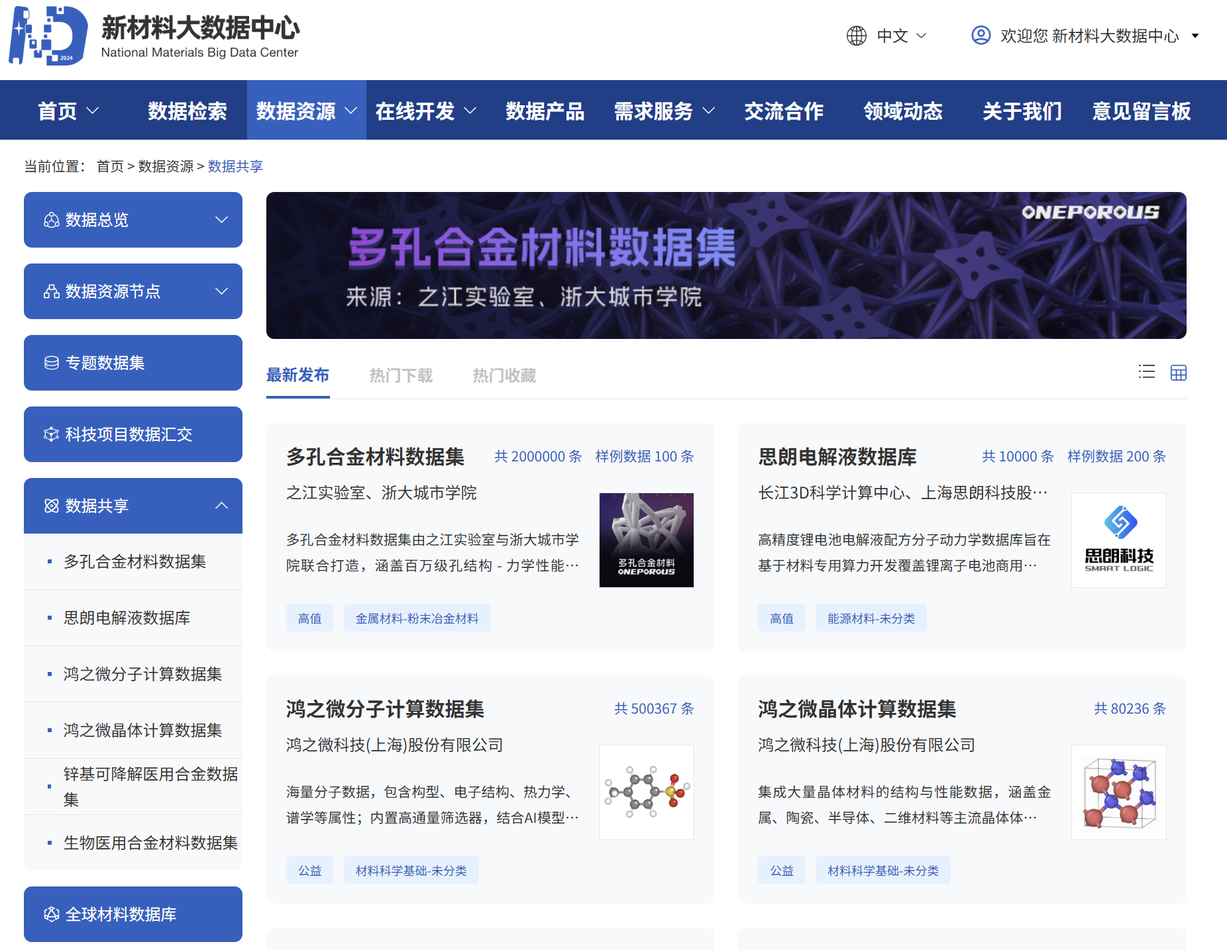Click the user avatar icon
The height and width of the screenshot is (950, 1227).
click(981, 35)
